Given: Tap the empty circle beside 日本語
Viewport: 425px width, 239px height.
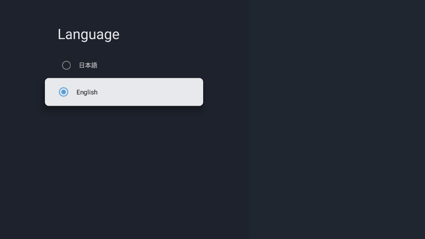Looking at the screenshot, I should 66,65.
